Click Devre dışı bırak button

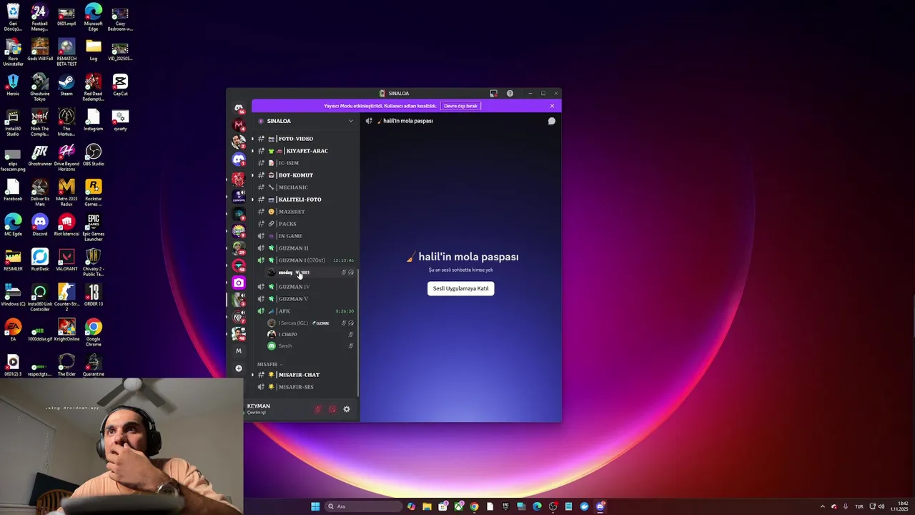pos(460,106)
